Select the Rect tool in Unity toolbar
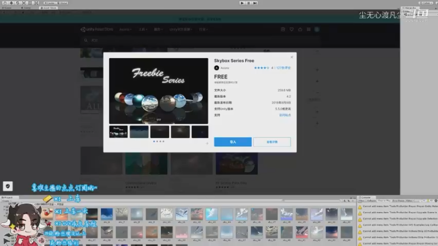This screenshot has width=438, height=246. click(x=30, y=3)
